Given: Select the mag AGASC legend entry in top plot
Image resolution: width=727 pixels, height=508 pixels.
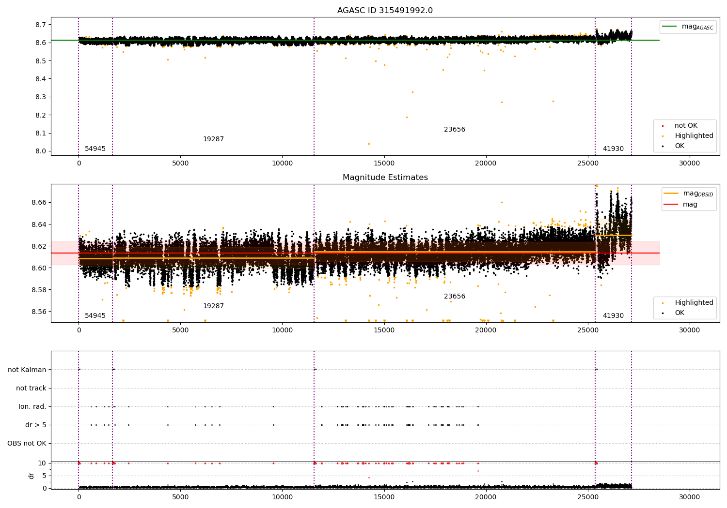Looking at the screenshot, I should point(688,27).
